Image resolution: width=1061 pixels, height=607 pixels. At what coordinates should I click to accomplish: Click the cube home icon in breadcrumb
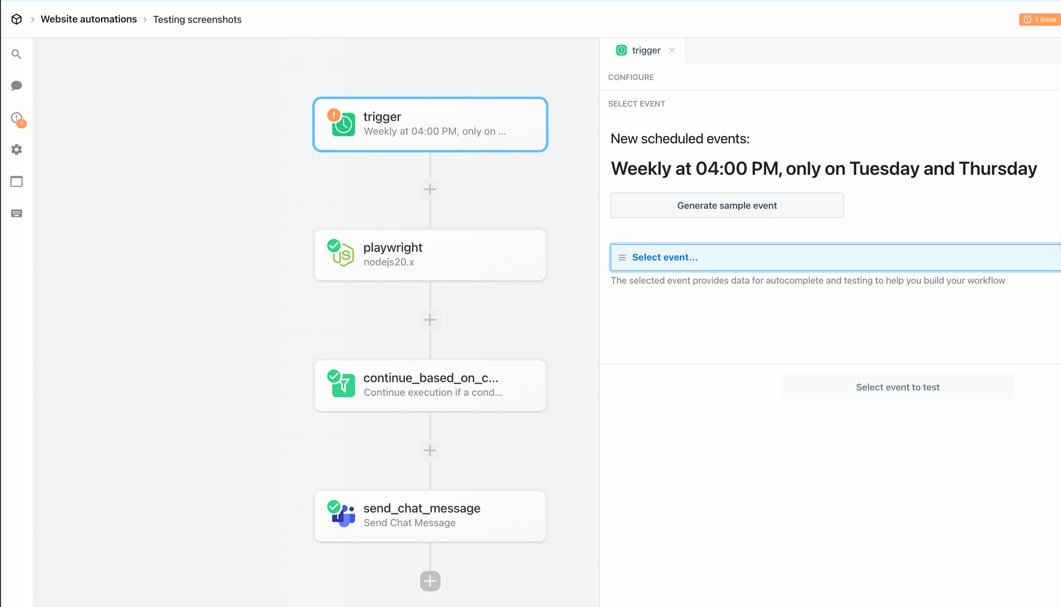[16, 19]
